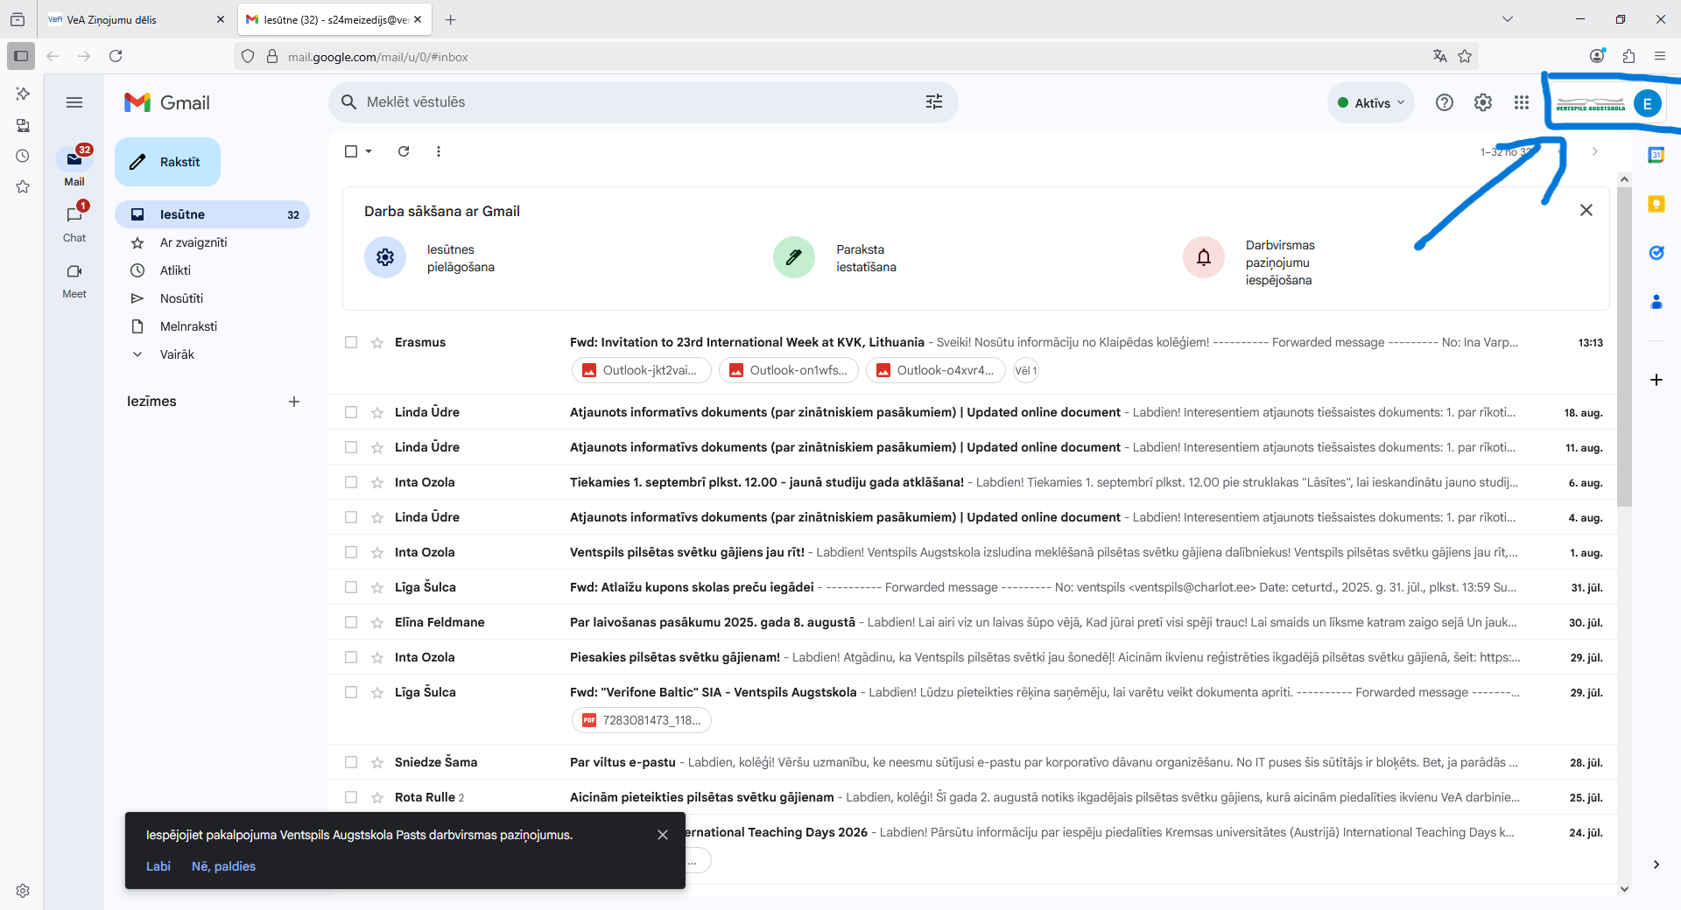
Task: Open the Nosūtīti folder
Action: point(181,298)
